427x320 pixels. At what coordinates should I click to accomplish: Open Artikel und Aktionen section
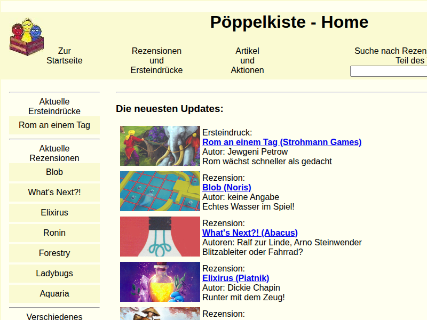[247, 60]
